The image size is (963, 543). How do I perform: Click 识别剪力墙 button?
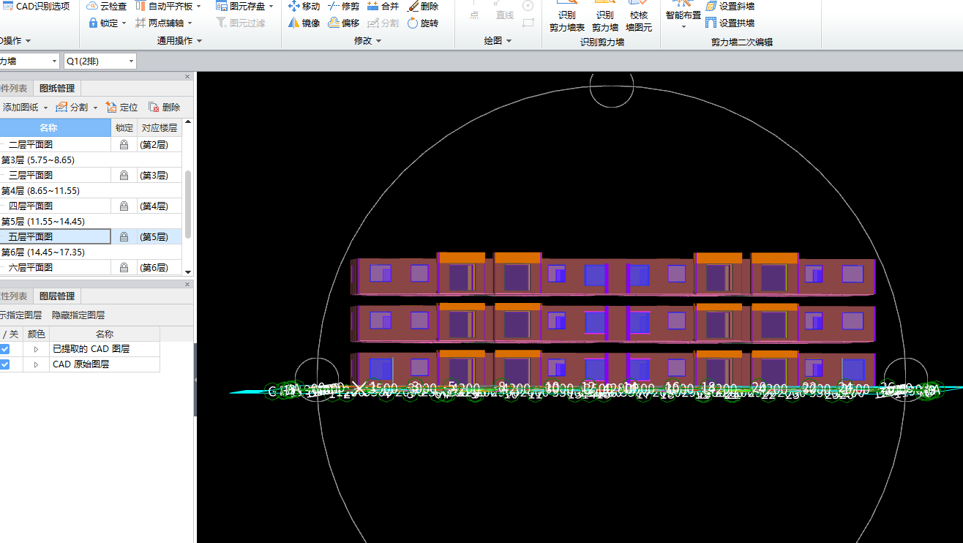coord(604,16)
